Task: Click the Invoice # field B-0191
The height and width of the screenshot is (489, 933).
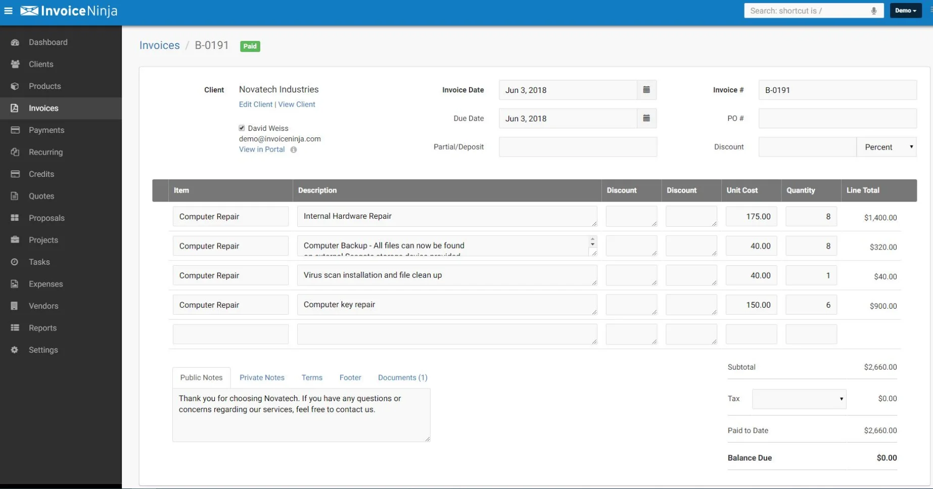Action: tap(837, 90)
